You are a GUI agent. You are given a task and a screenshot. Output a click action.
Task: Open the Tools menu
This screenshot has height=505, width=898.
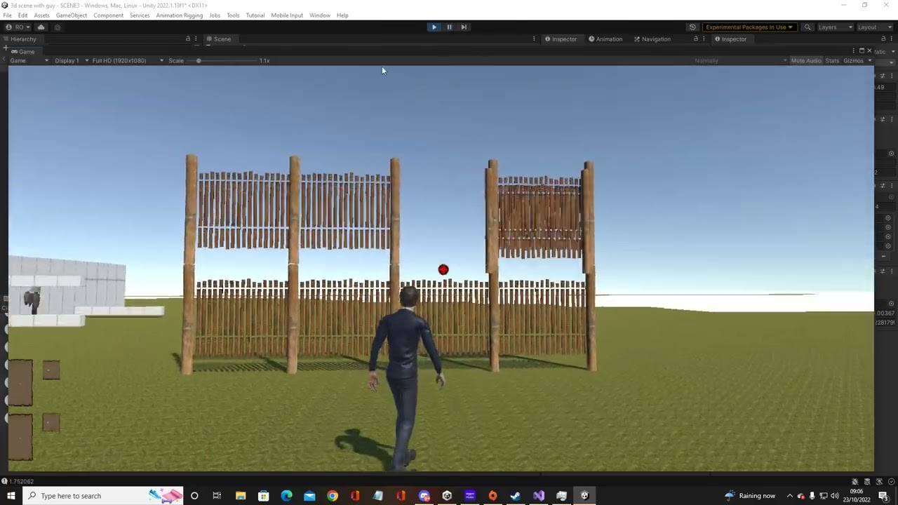pos(233,15)
